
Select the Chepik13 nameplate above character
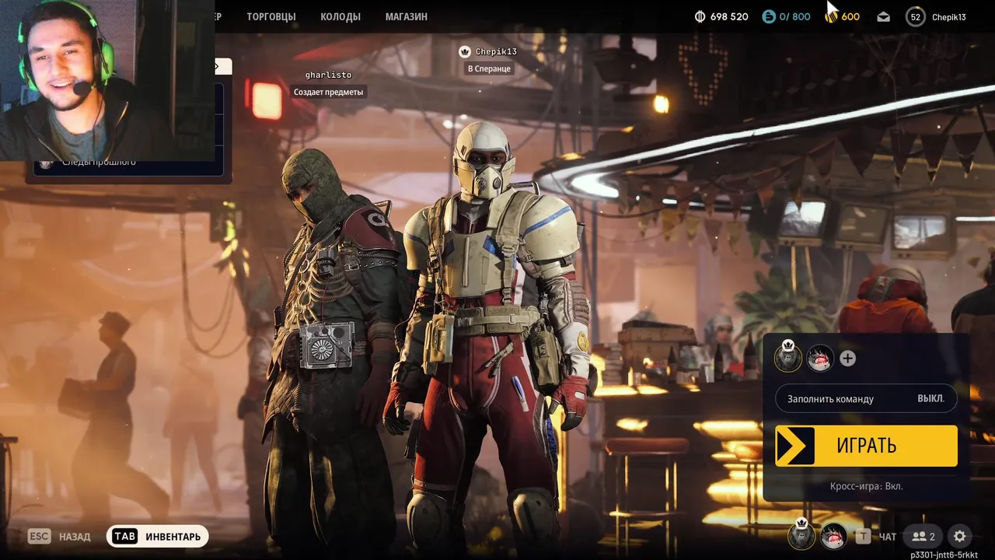click(496, 51)
